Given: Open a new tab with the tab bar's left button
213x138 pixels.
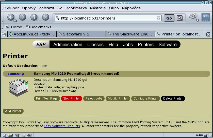Looking at the screenshot, I should (x=4, y=34).
